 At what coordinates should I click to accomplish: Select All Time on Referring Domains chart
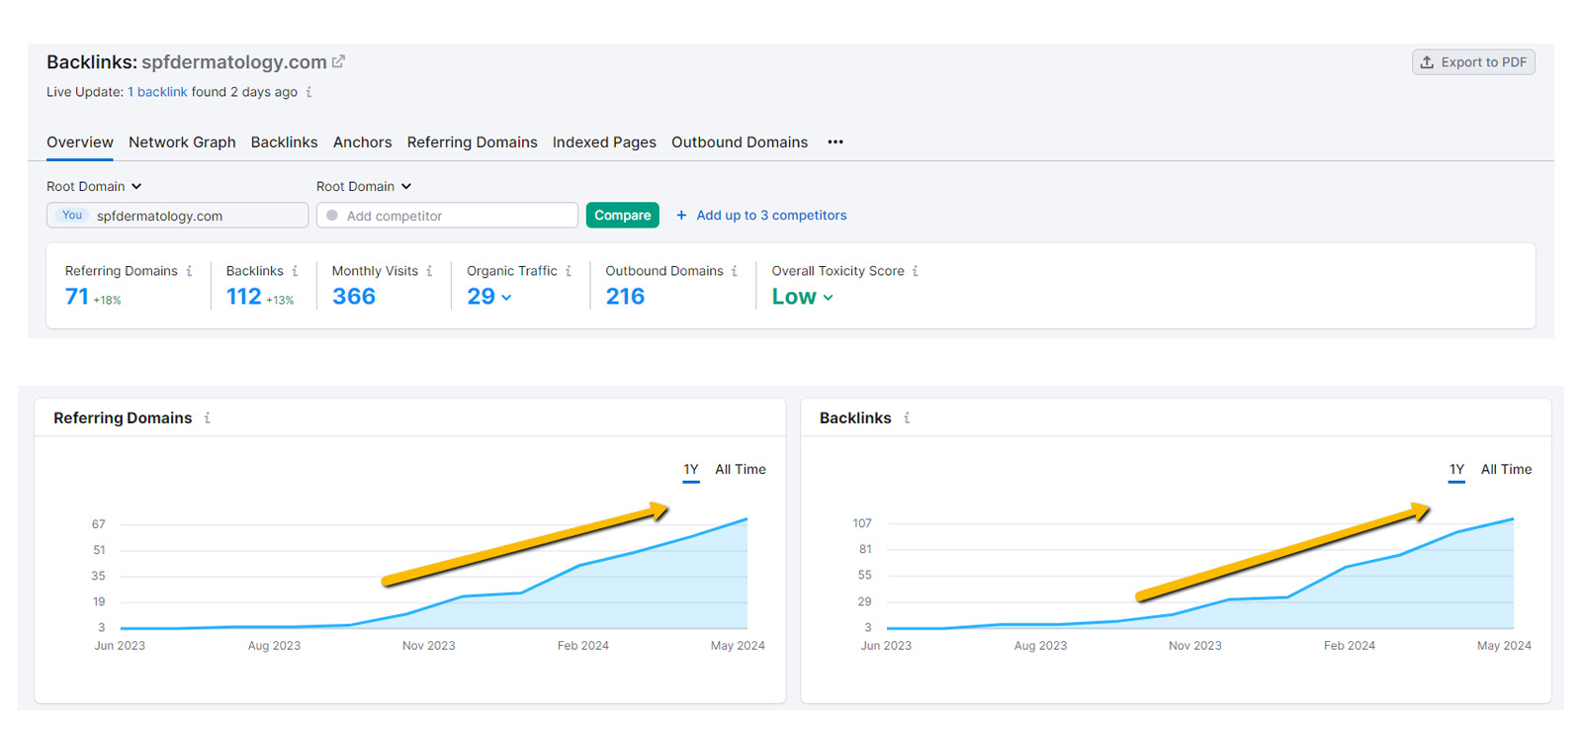click(x=740, y=470)
